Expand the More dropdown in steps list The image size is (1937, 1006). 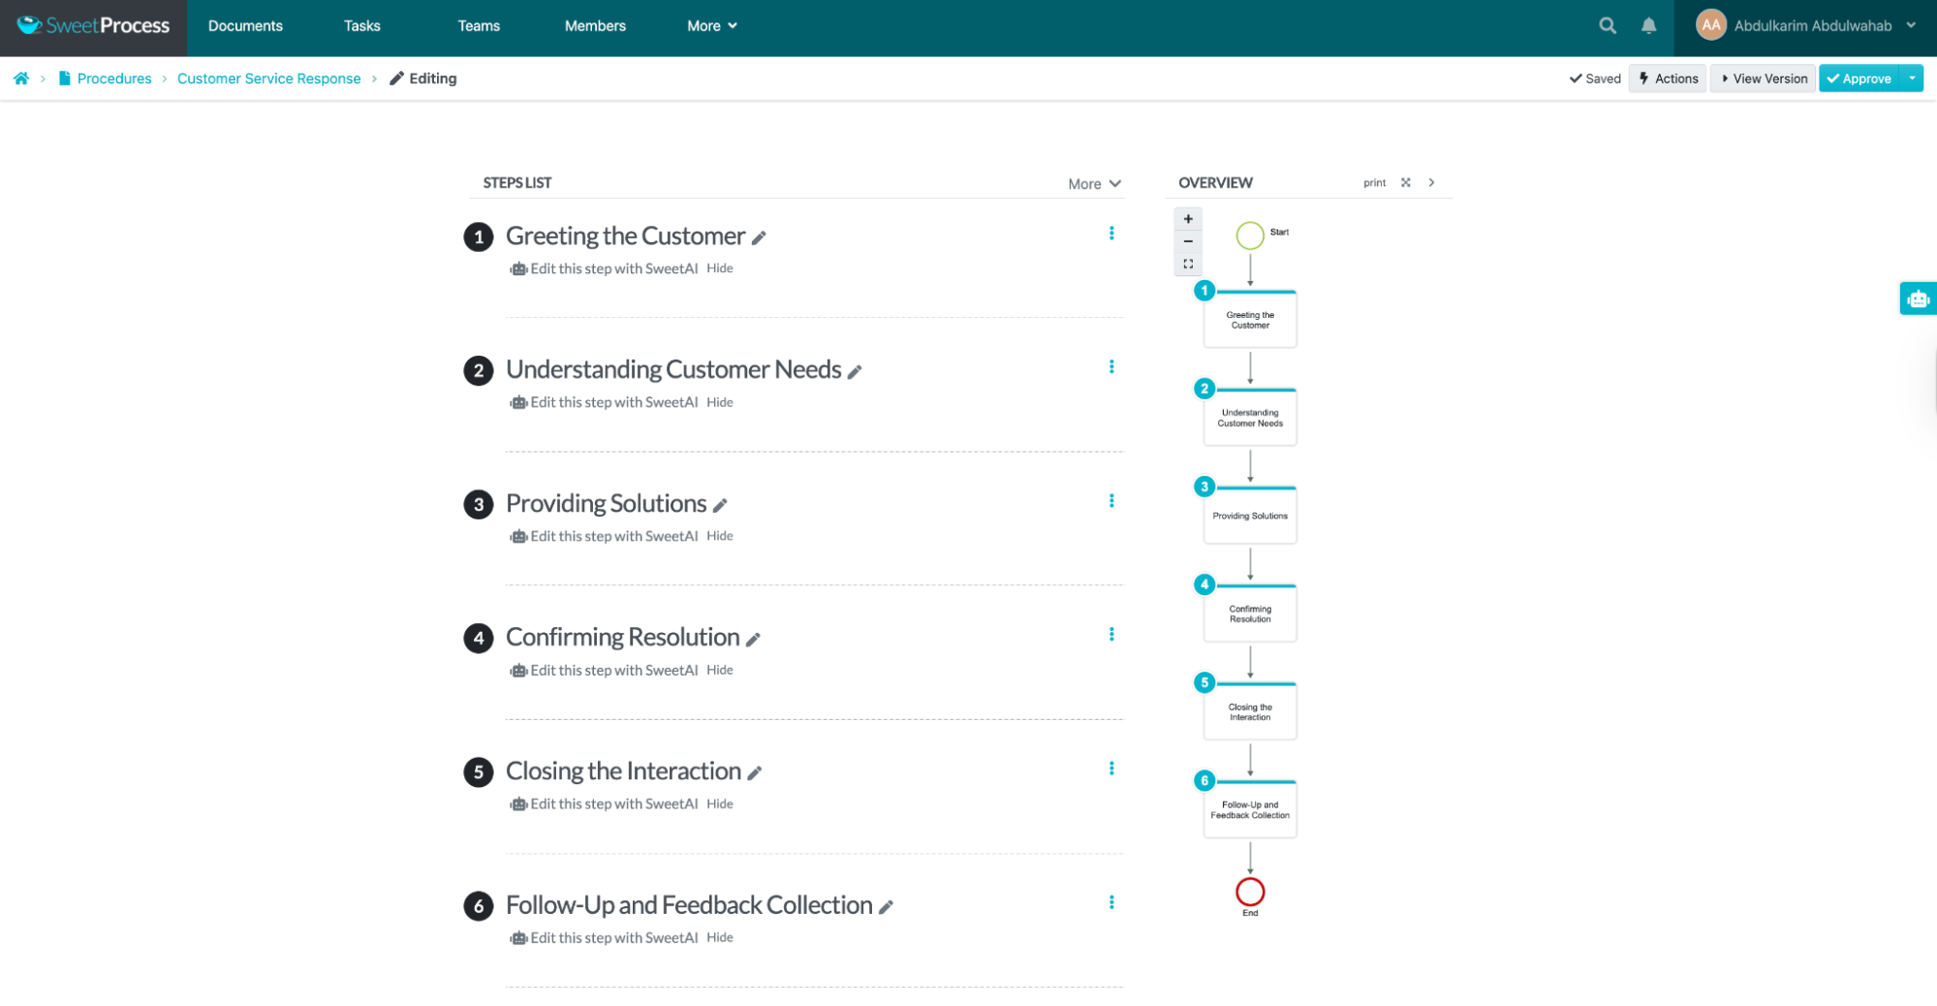1094,184
